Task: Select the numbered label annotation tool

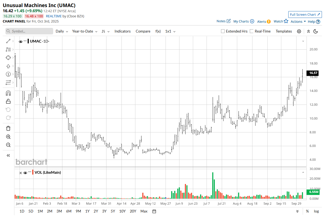Action: (x=8, y=74)
